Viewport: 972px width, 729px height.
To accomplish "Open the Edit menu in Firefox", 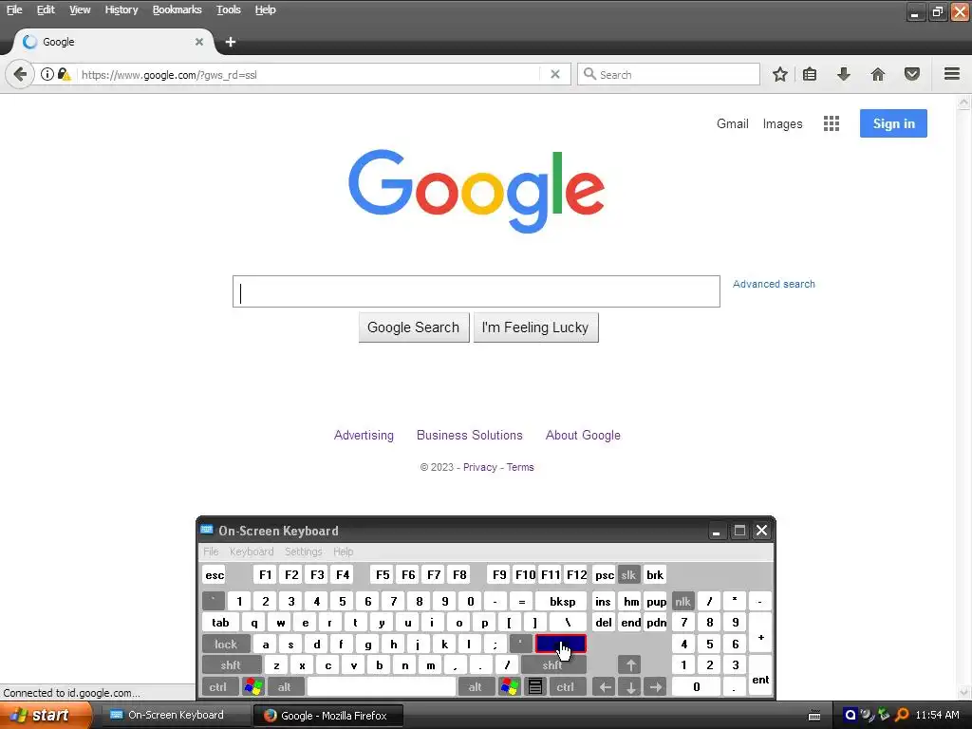I will (46, 9).
